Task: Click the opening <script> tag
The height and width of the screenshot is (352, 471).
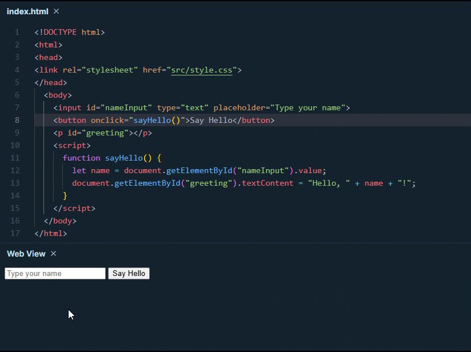Action: coord(72,146)
